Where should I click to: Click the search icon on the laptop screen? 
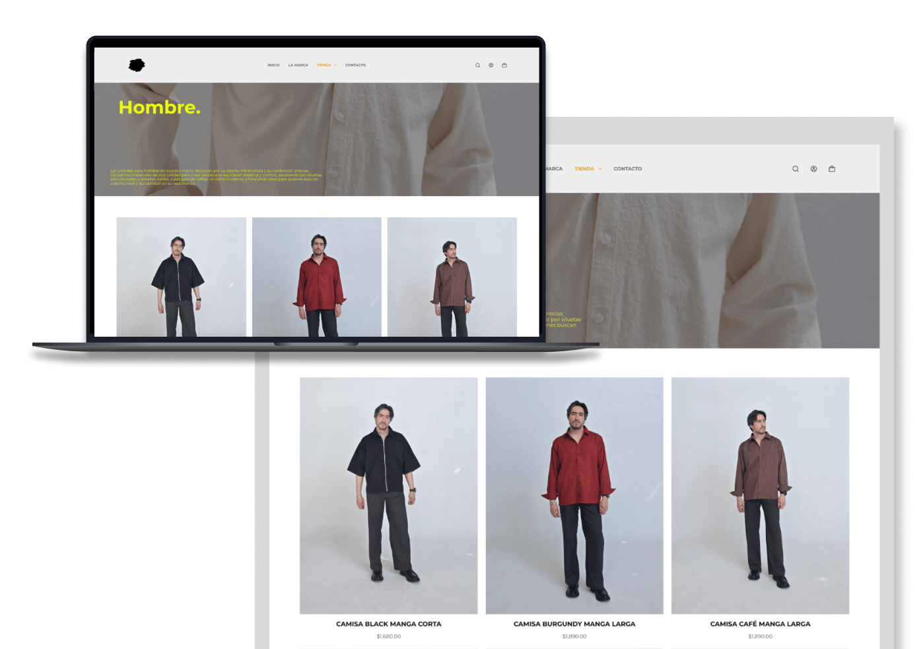click(477, 65)
